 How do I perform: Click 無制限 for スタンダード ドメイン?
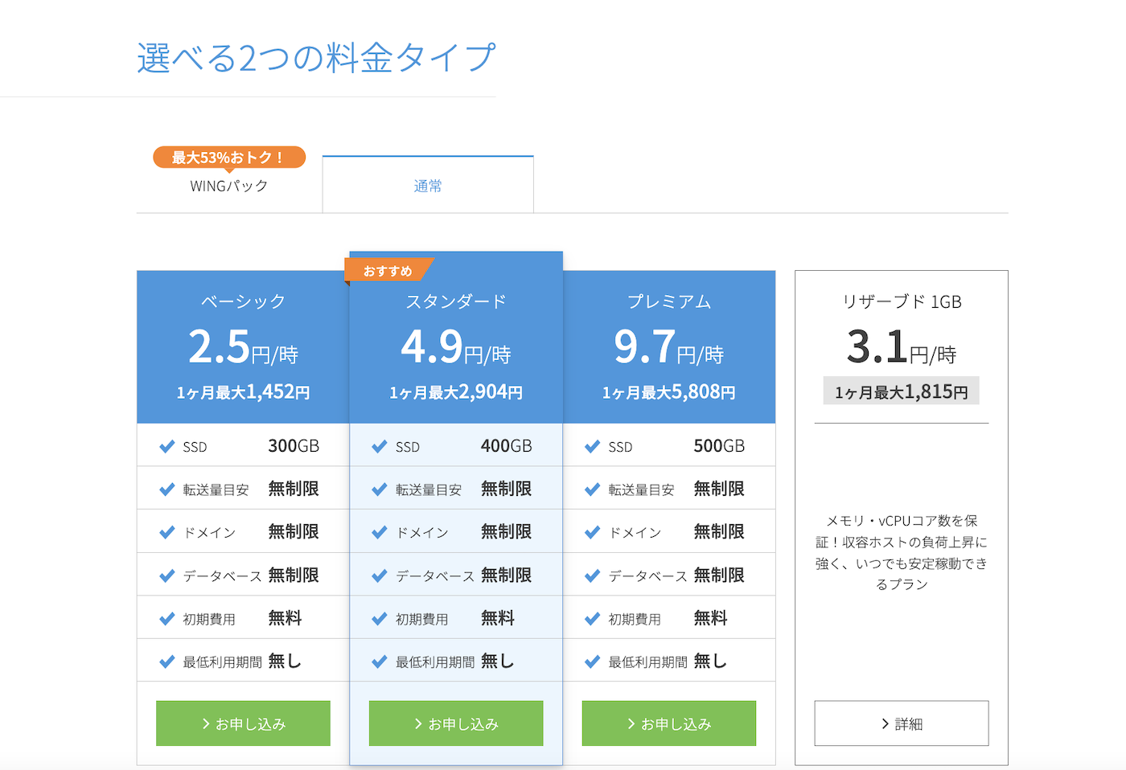coord(507,531)
